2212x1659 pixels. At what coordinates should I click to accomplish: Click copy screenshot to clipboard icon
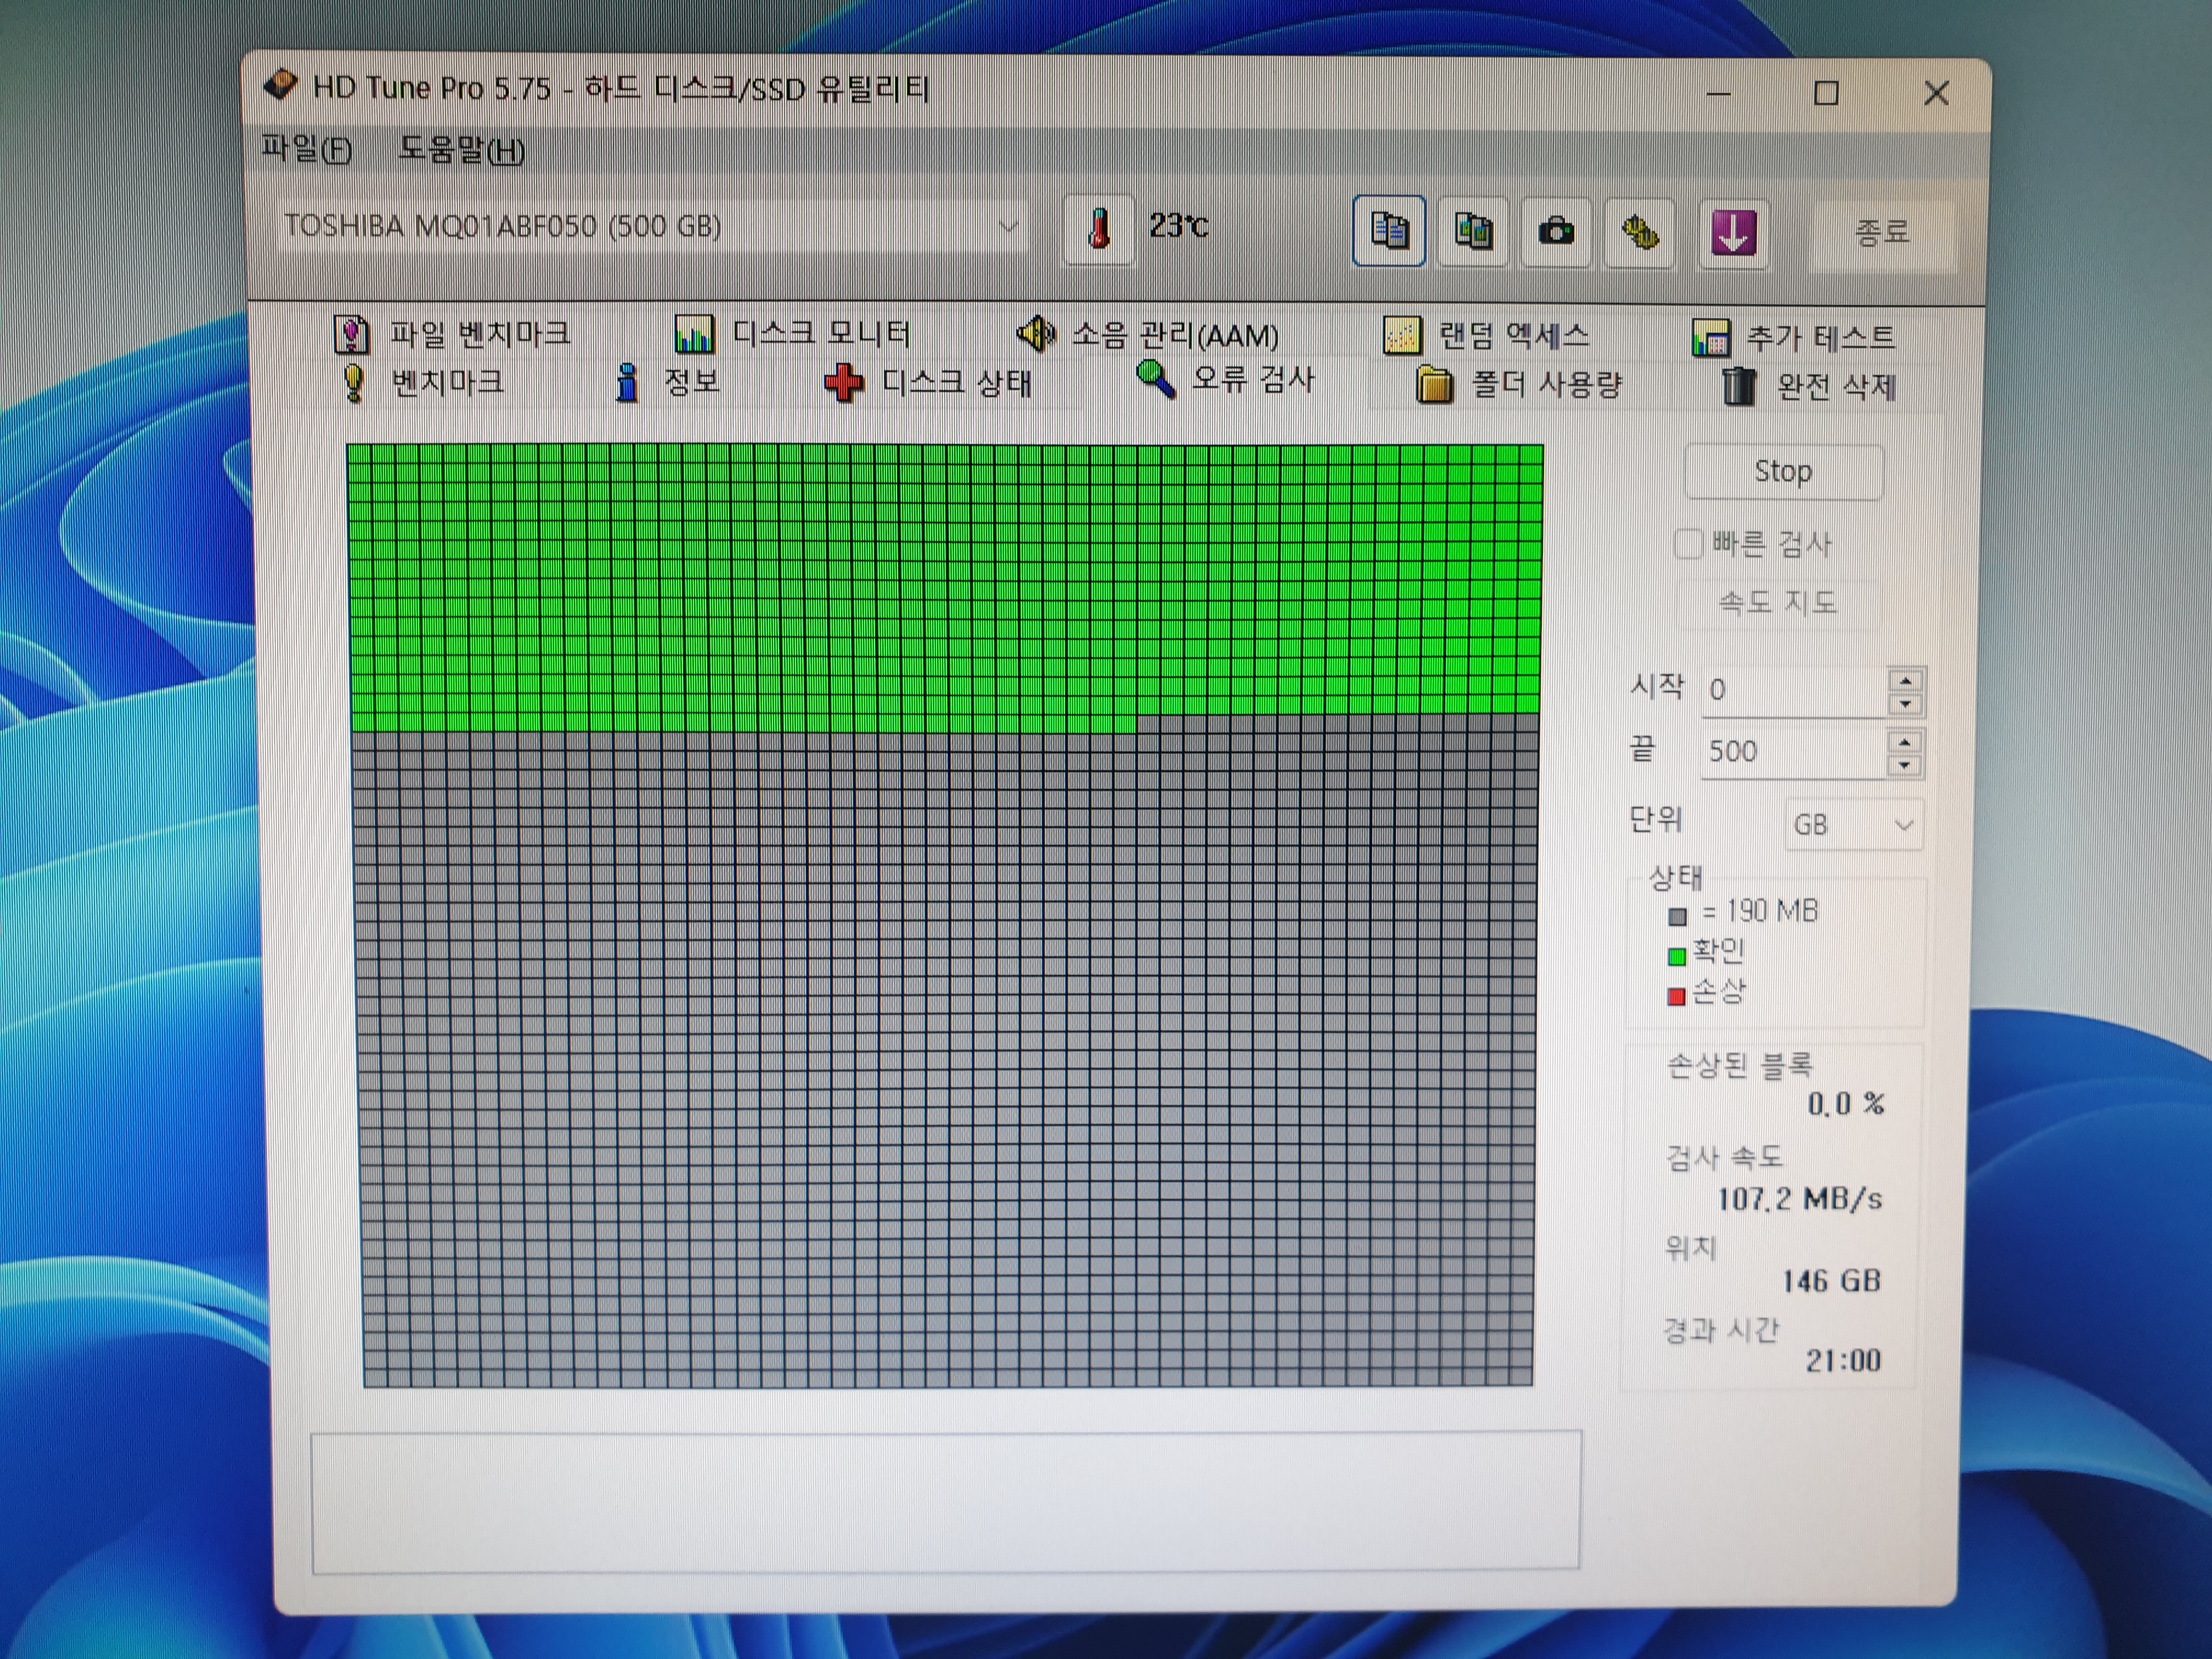[1472, 232]
